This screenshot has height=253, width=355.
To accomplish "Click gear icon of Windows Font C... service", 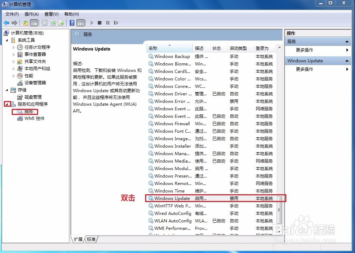I will [150, 131].
